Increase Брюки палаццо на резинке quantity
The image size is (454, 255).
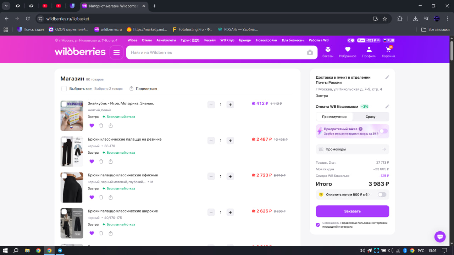pyautogui.click(x=230, y=141)
